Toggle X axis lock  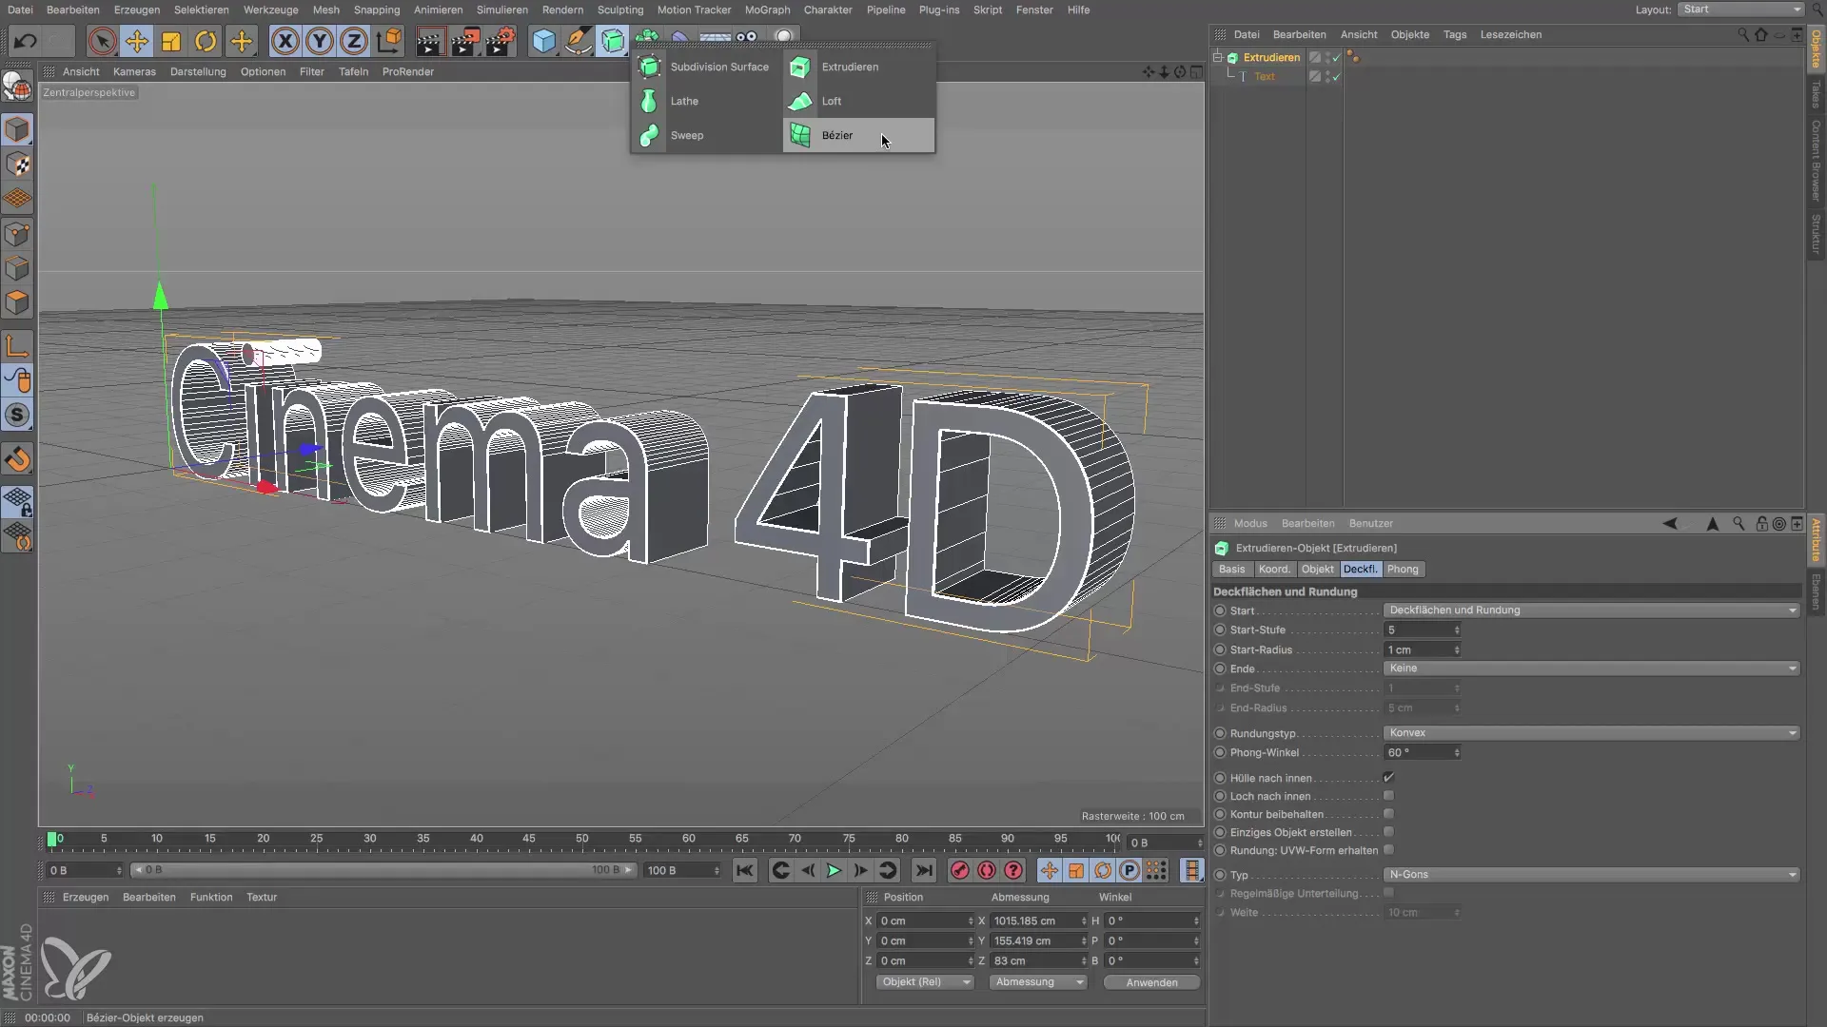point(285,41)
